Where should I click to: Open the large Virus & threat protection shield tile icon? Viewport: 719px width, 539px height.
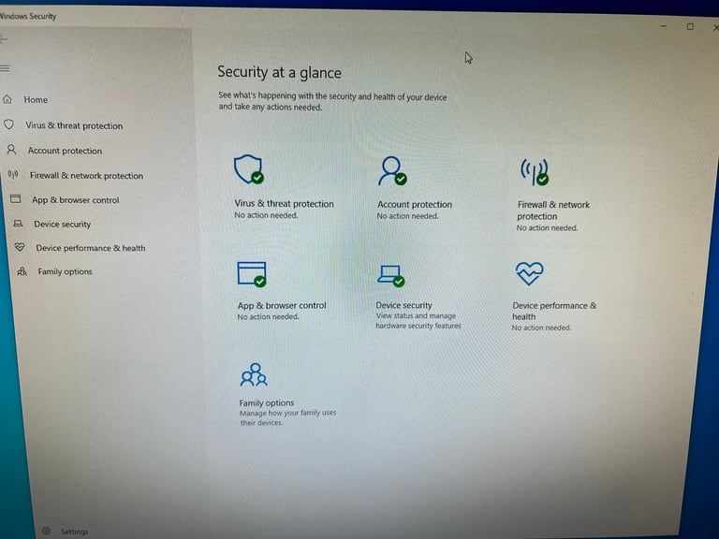(x=248, y=169)
